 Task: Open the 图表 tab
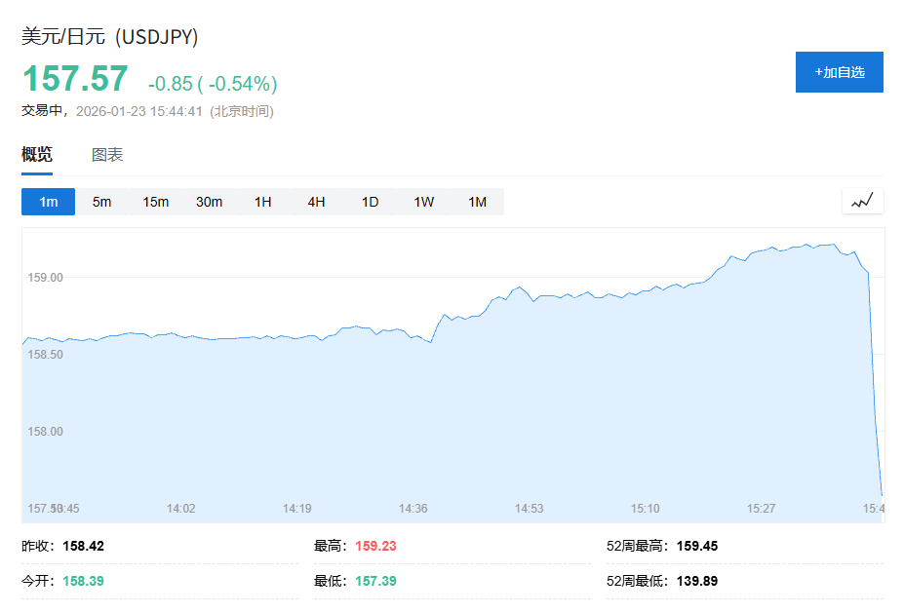click(x=107, y=155)
